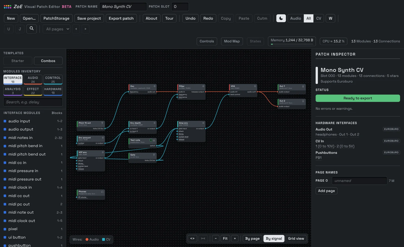Select the EFFECT module category
404x247 pixels.
click(33, 91)
